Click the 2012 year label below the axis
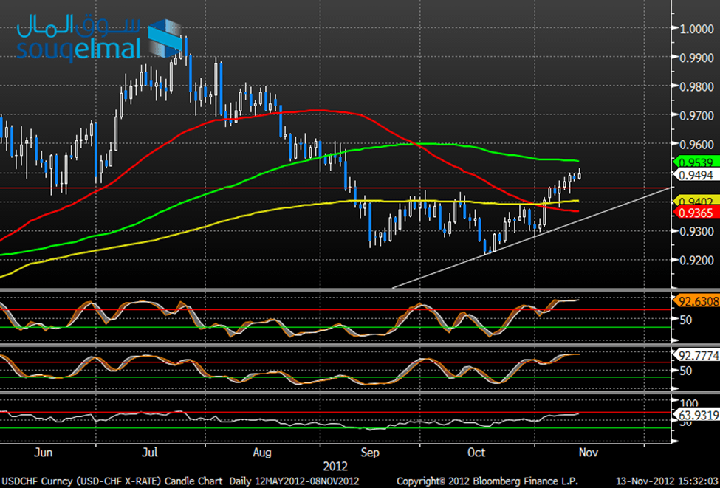This screenshot has width=720, height=488. (335, 465)
